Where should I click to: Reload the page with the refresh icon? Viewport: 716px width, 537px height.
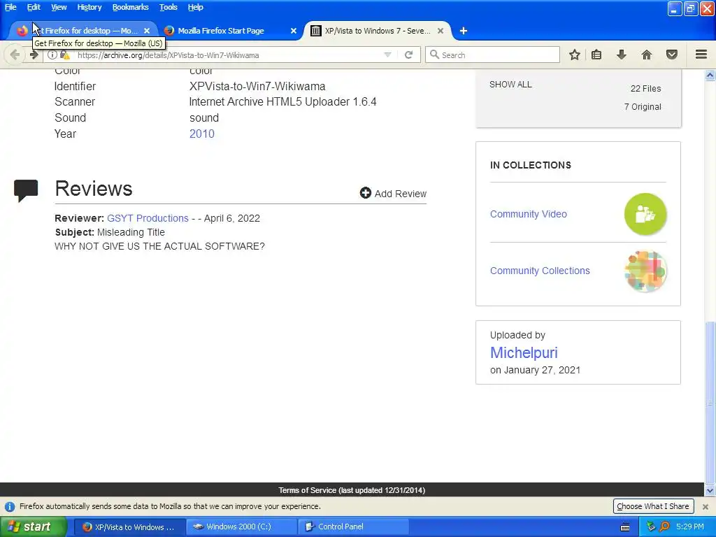408,55
